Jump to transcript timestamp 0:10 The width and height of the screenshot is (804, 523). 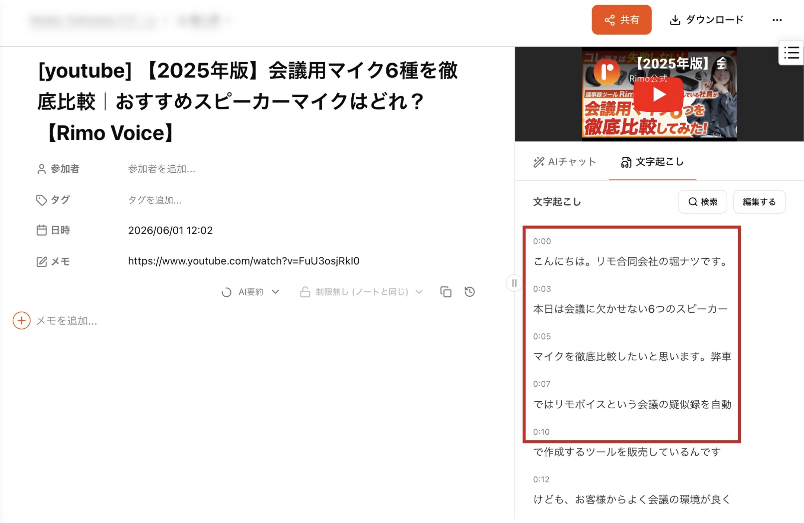(541, 432)
